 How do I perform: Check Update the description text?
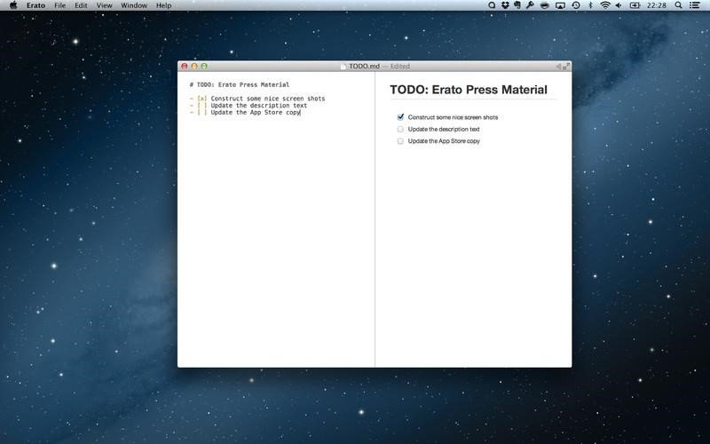(400, 129)
